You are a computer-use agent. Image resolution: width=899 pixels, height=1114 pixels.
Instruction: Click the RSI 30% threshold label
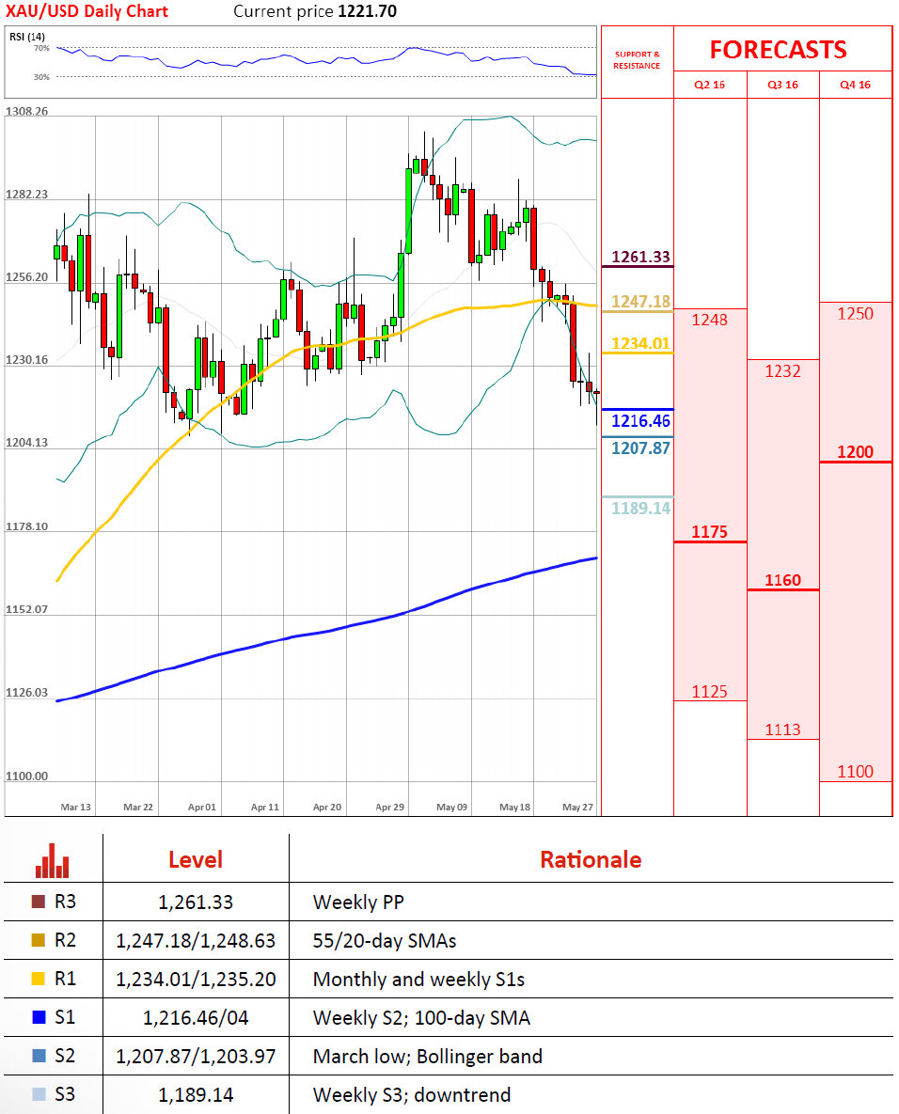tap(41, 77)
